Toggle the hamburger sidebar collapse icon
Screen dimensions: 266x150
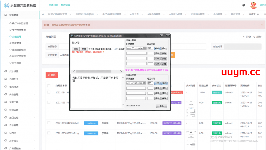click(44, 5)
